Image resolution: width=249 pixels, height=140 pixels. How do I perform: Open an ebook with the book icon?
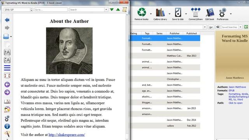pos(6,36)
